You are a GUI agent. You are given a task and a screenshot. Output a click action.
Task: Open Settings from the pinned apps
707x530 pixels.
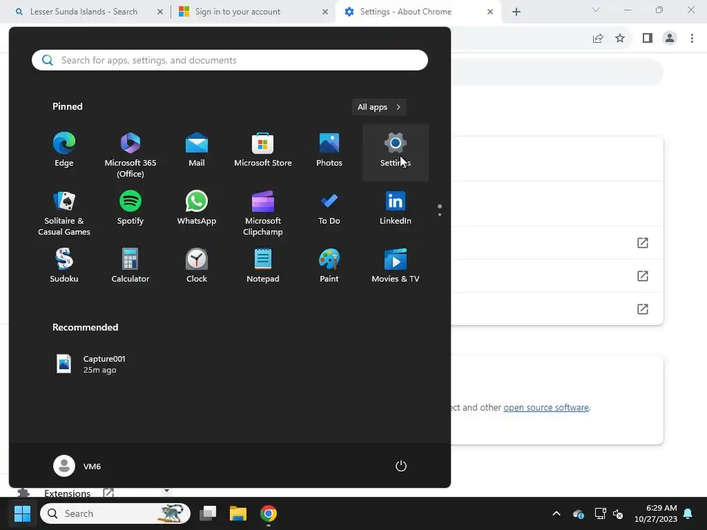pos(396,153)
